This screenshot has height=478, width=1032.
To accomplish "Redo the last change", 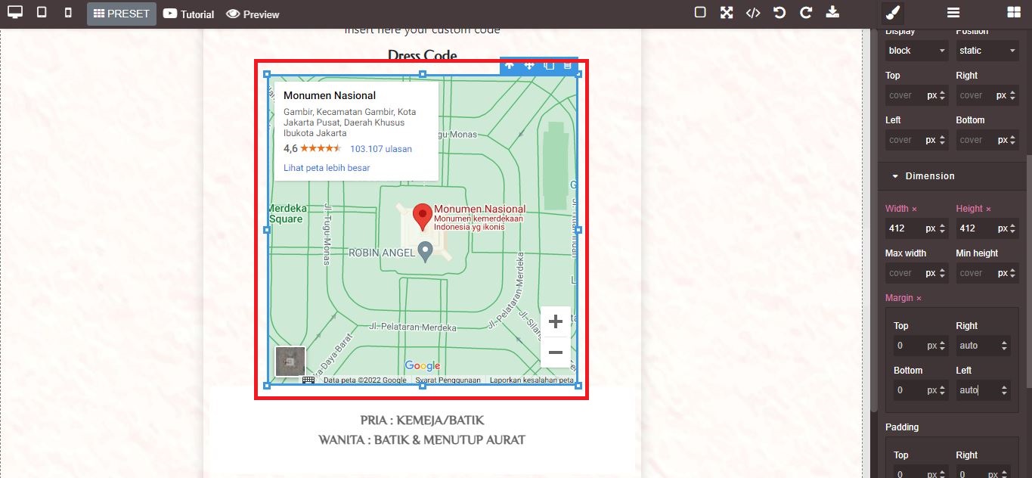I will click(806, 12).
